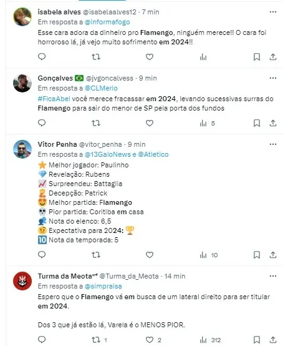The width and height of the screenshot is (283, 346).
Task: Like the Gonçalves tweet
Action: [x=150, y=123]
